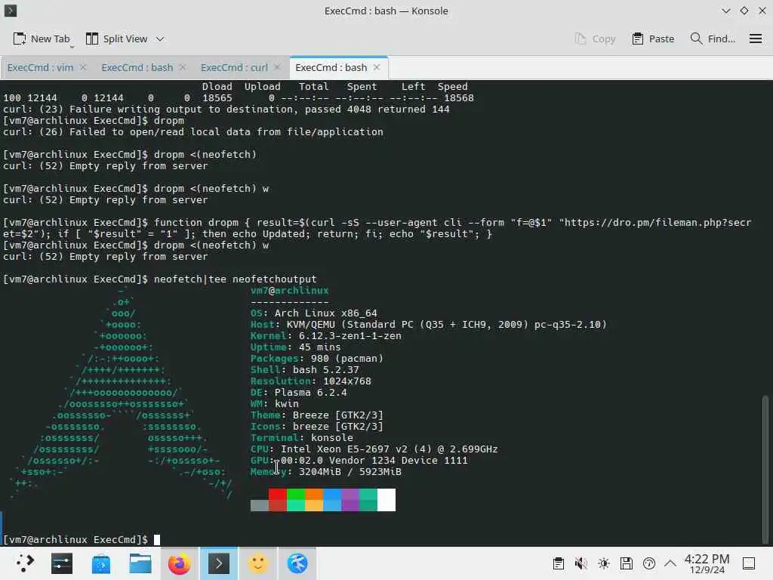773x580 pixels.
Task: Open the brightness tray icon
Action: point(603,563)
